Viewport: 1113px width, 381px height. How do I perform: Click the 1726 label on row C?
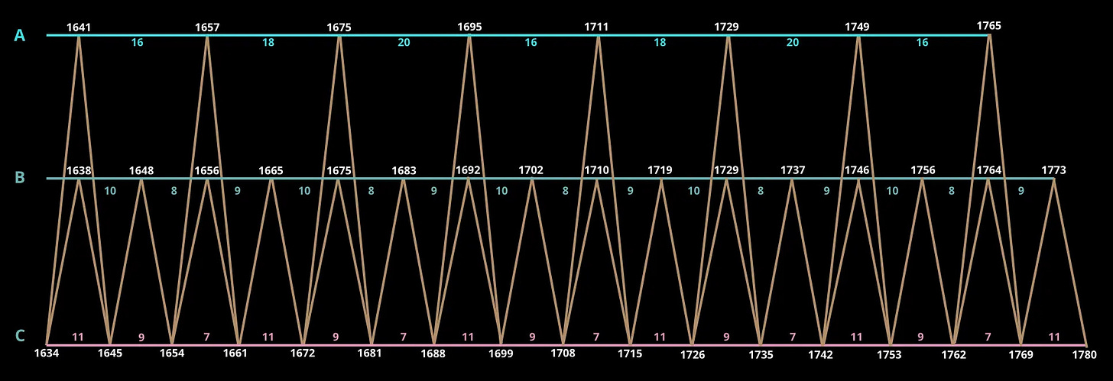coord(693,354)
